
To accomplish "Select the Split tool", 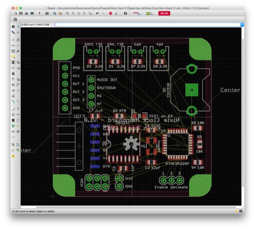I will click(x=13, y=90).
